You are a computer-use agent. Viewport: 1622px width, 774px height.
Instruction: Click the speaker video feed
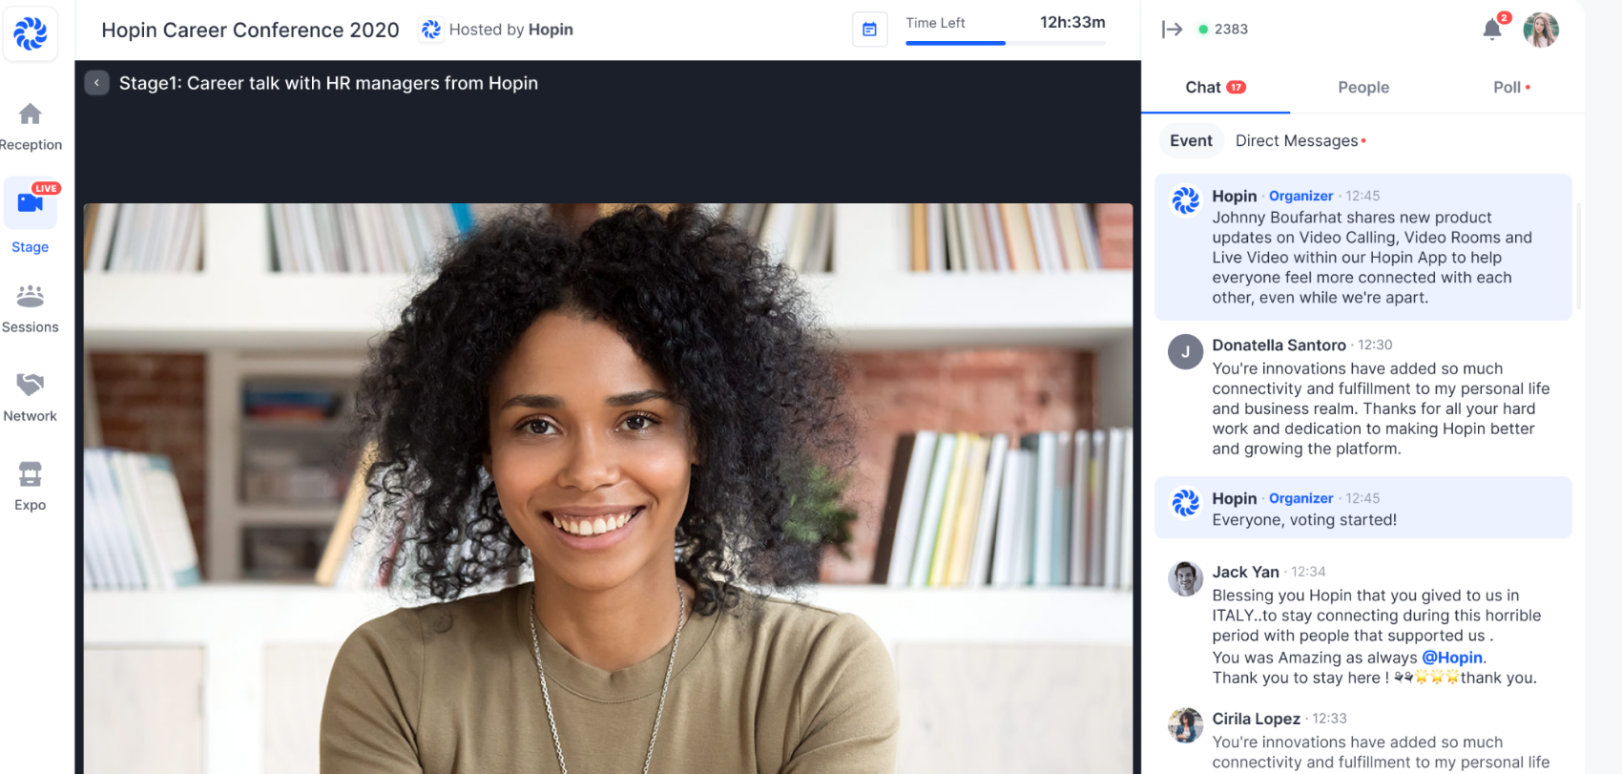pos(608,489)
